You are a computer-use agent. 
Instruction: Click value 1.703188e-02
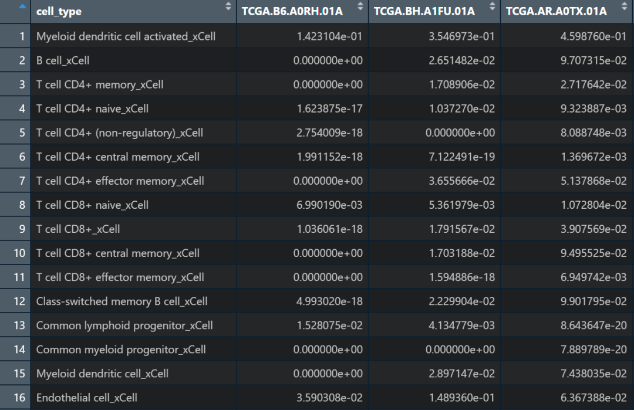(x=462, y=253)
